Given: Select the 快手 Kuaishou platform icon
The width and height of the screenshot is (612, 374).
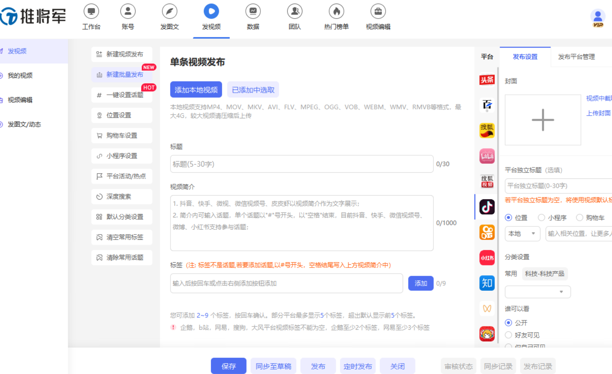Looking at the screenshot, I should tap(487, 232).
